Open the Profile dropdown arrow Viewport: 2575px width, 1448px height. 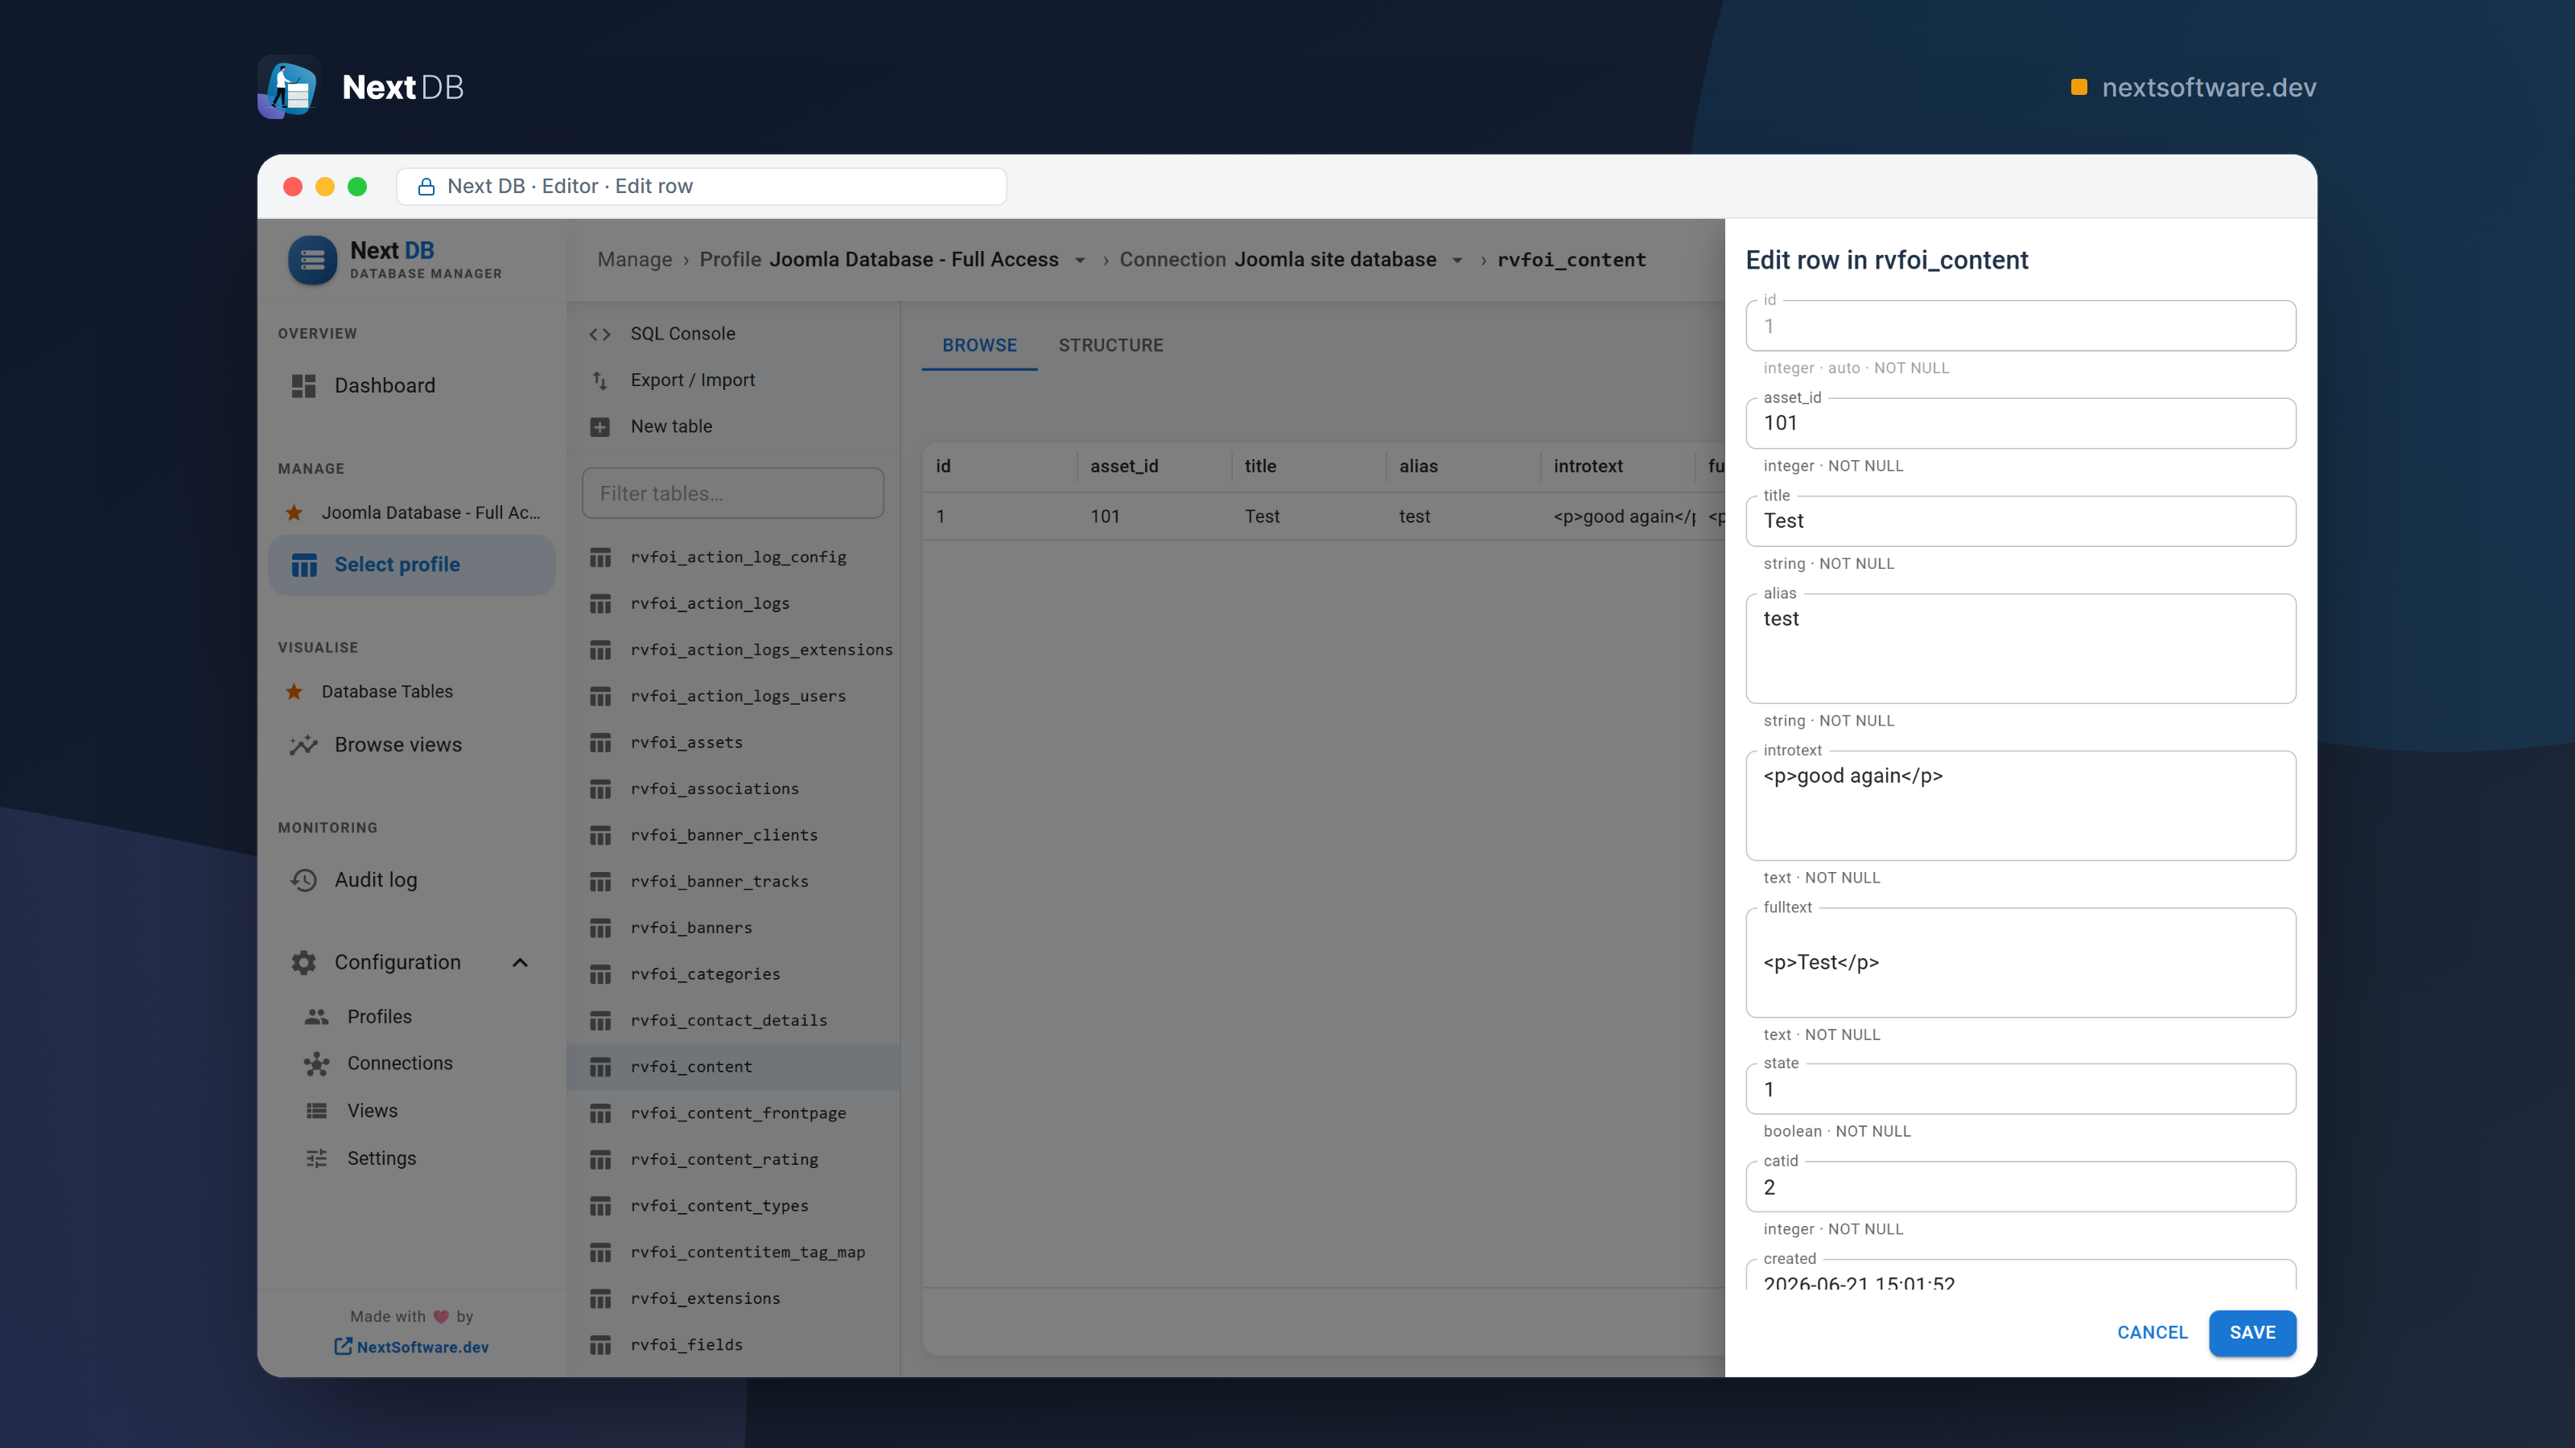pos(1080,260)
